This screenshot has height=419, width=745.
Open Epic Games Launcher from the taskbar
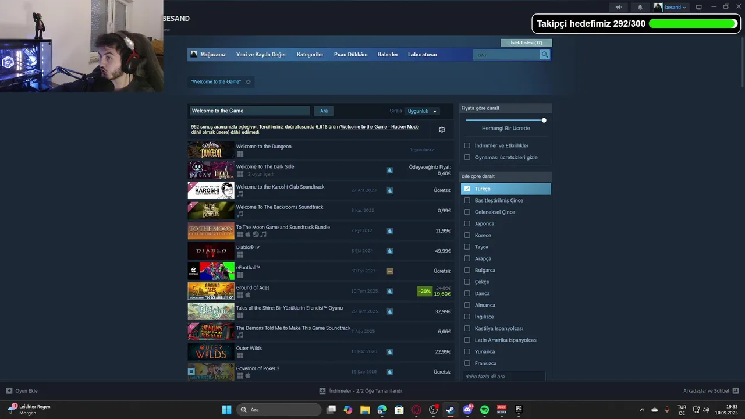click(x=519, y=410)
